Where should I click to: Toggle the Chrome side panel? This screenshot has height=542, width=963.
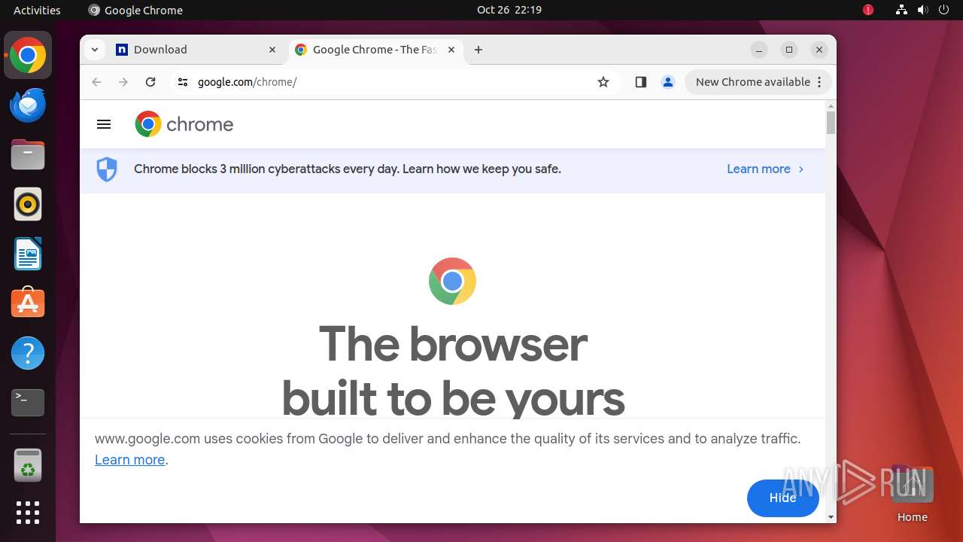[x=641, y=82]
